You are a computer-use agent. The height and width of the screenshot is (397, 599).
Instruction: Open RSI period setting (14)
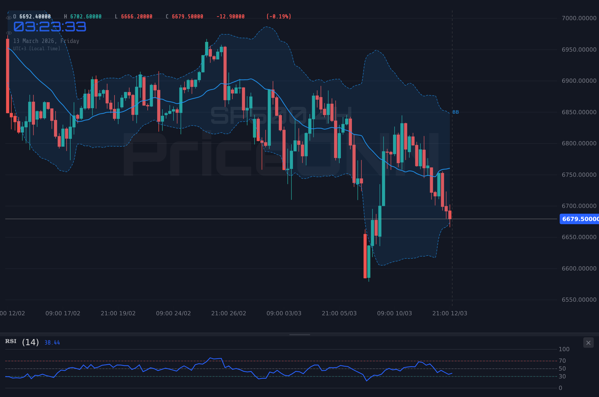(30, 342)
